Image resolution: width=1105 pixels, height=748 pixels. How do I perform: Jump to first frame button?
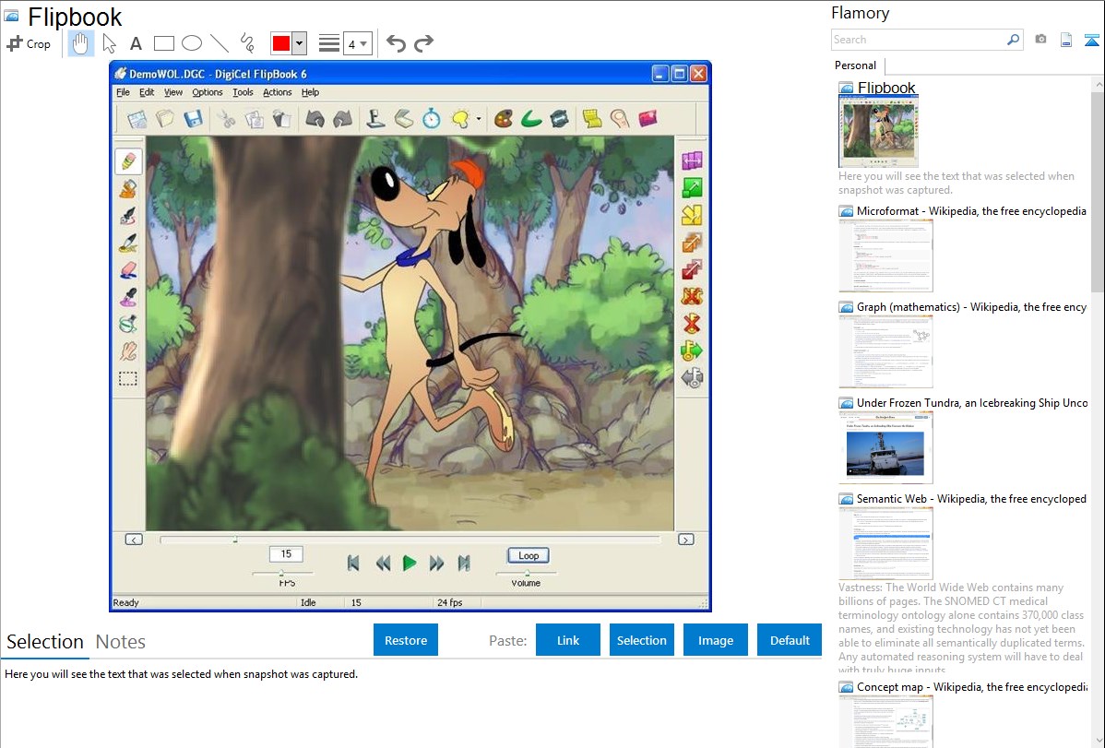click(x=353, y=563)
